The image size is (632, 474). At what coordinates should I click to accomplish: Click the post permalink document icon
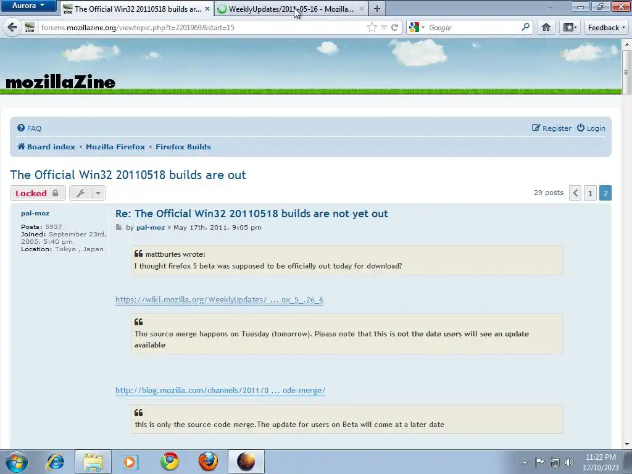[118, 227]
